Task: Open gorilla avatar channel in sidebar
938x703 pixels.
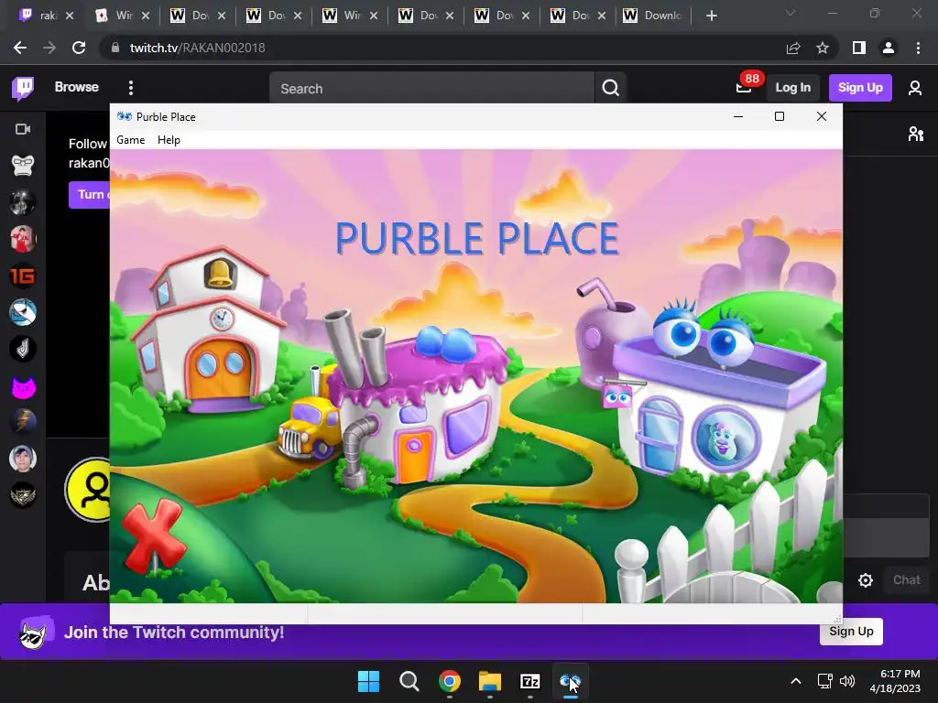Action: point(23,166)
